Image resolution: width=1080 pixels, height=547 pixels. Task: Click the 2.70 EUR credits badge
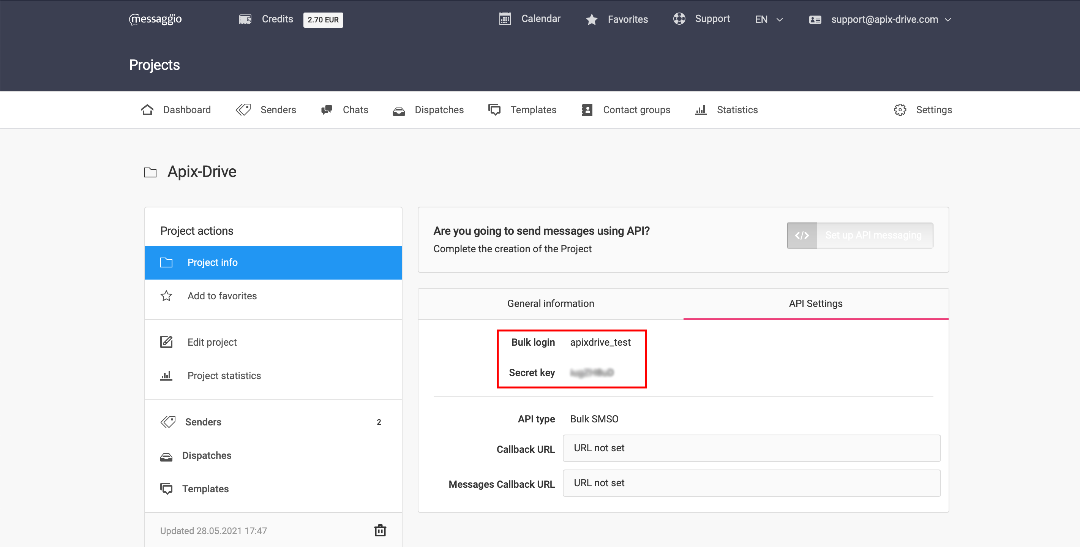point(323,20)
